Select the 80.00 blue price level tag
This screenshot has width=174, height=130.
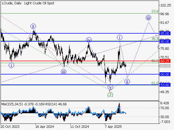[x=165, y=41]
